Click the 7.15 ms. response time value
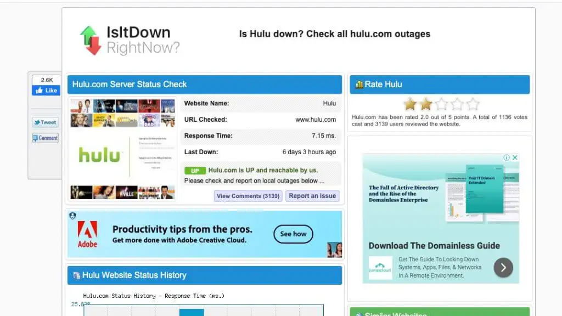Image resolution: width=562 pixels, height=316 pixels. click(324, 136)
